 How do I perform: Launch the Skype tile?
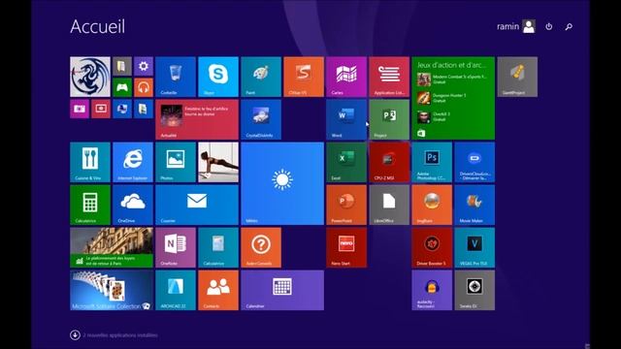tap(218, 77)
